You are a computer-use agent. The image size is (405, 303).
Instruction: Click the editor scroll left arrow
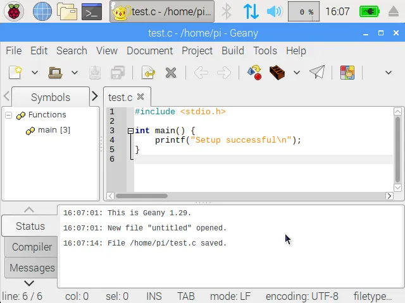pyautogui.click(x=110, y=196)
